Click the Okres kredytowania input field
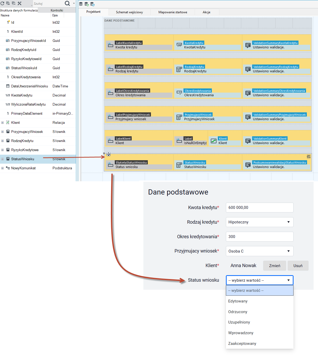 click(x=260, y=237)
